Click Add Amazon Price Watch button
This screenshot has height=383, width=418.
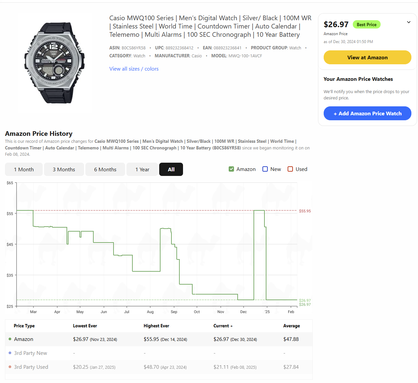coord(367,113)
